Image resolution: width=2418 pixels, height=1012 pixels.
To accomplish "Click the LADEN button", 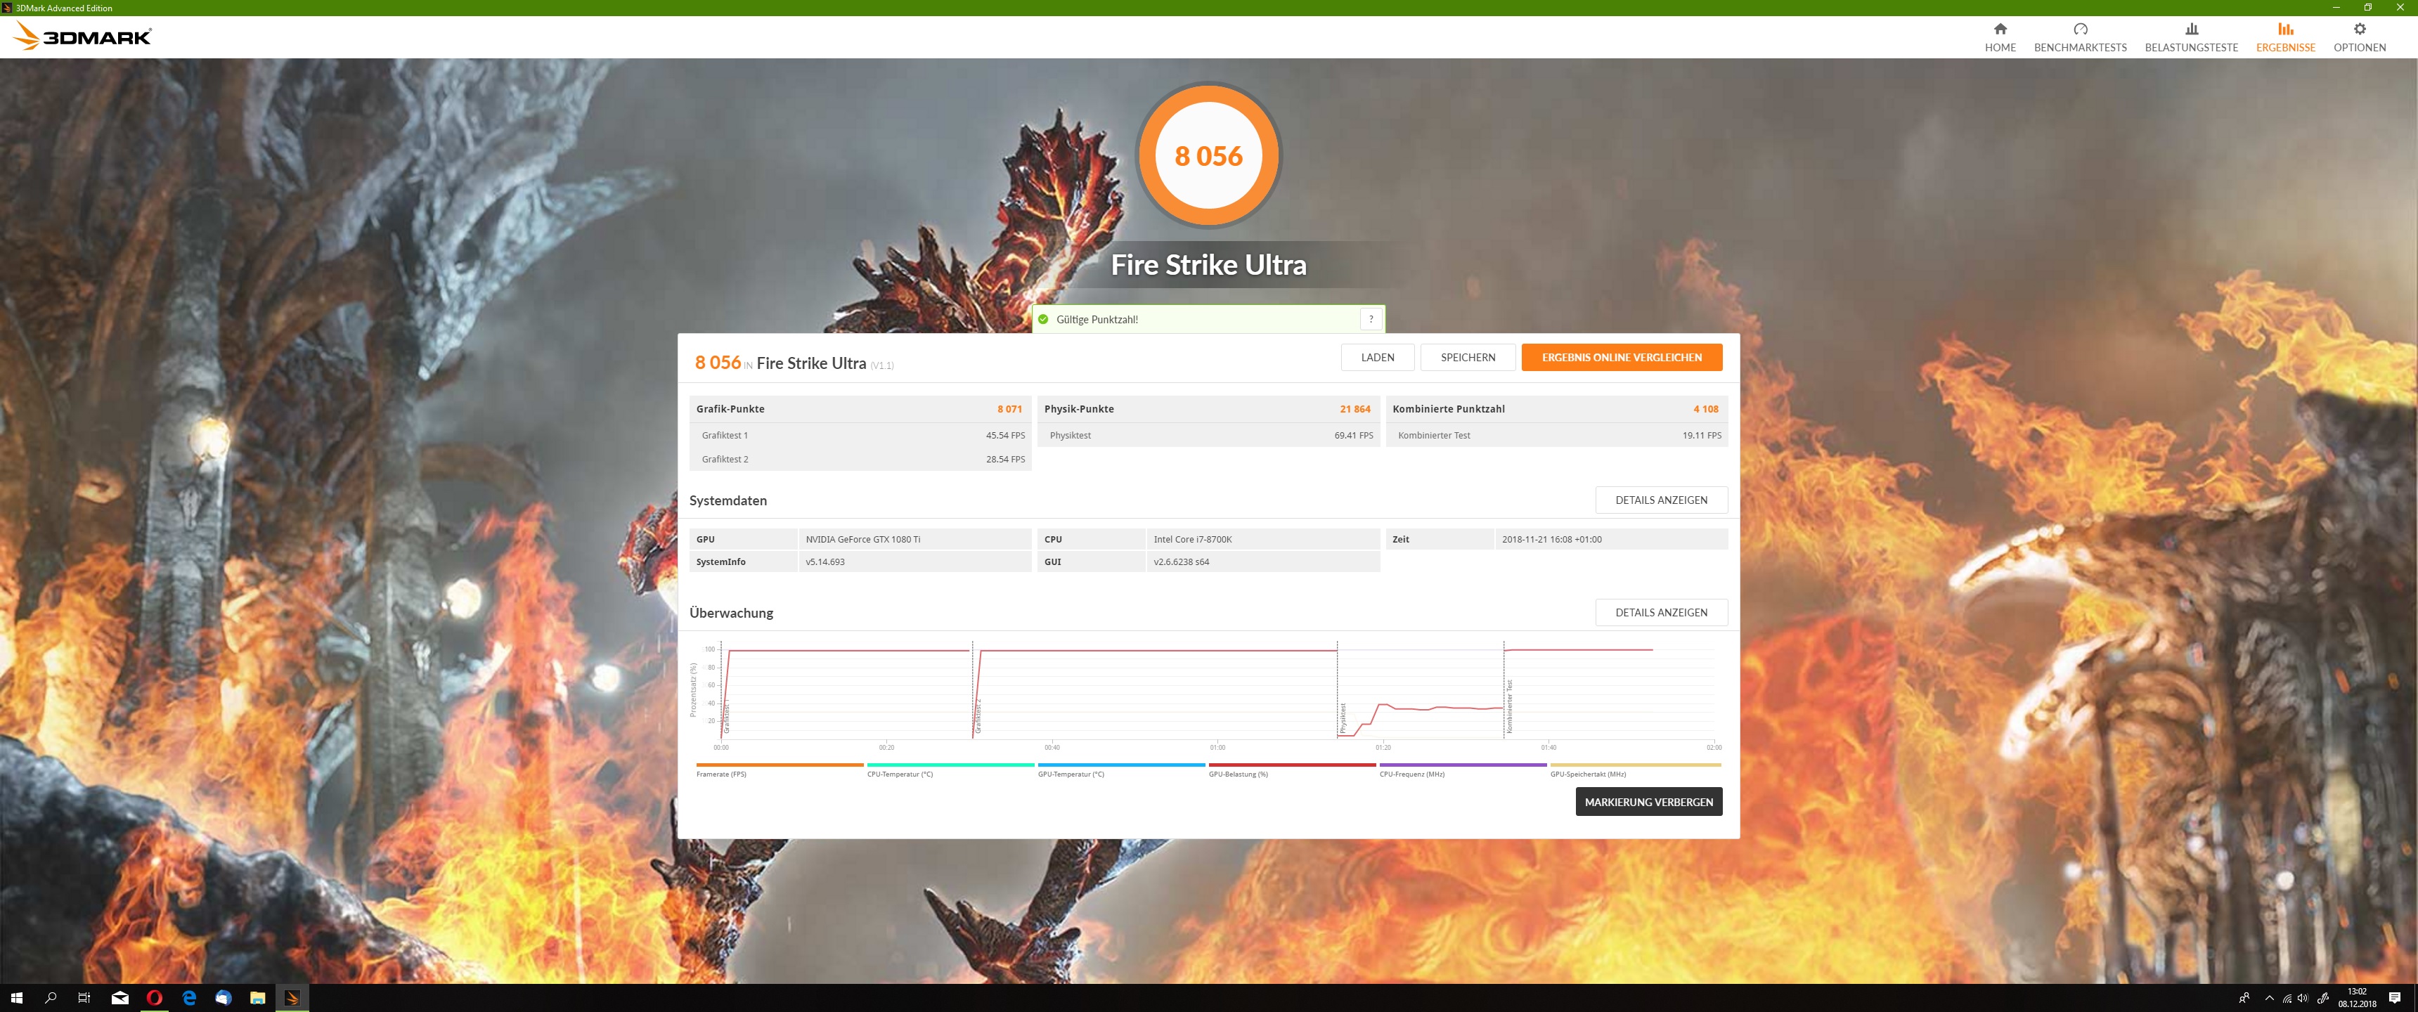I will tap(1377, 358).
